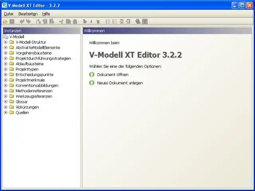This screenshot has width=255, height=191.
Task: Click the globe icon in the toolbar
Action: [x=138, y=21]
